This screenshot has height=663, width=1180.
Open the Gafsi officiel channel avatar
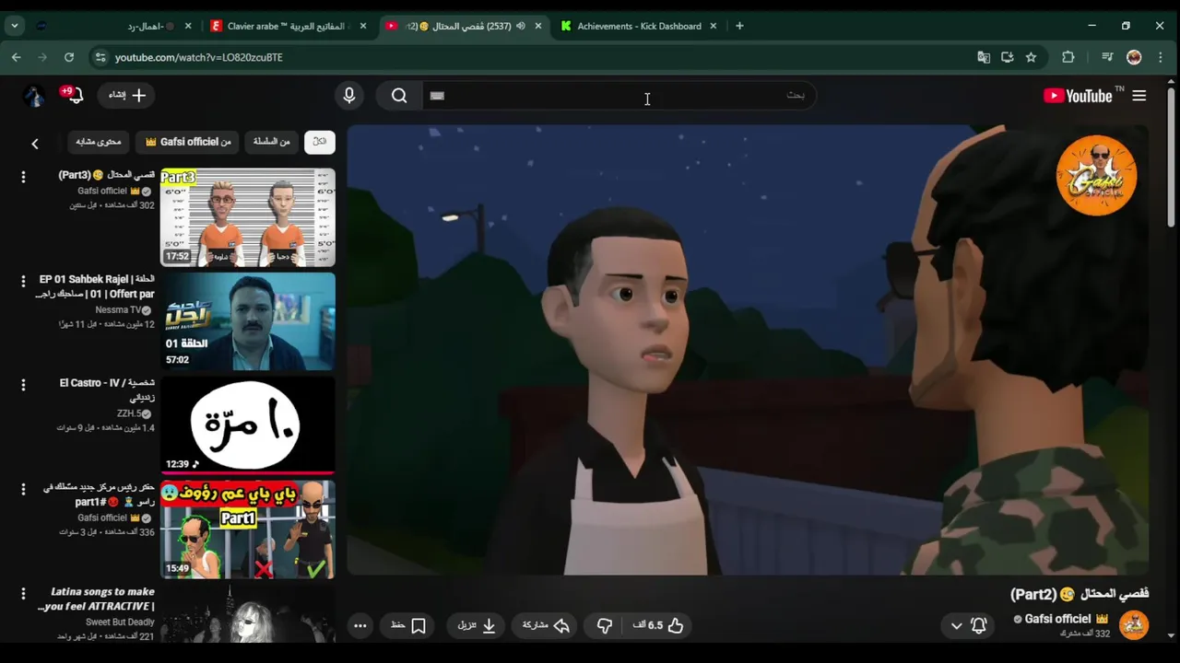[x=1134, y=625]
